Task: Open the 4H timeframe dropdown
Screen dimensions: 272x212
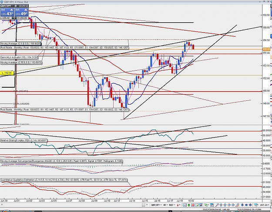Action: (165, 205)
